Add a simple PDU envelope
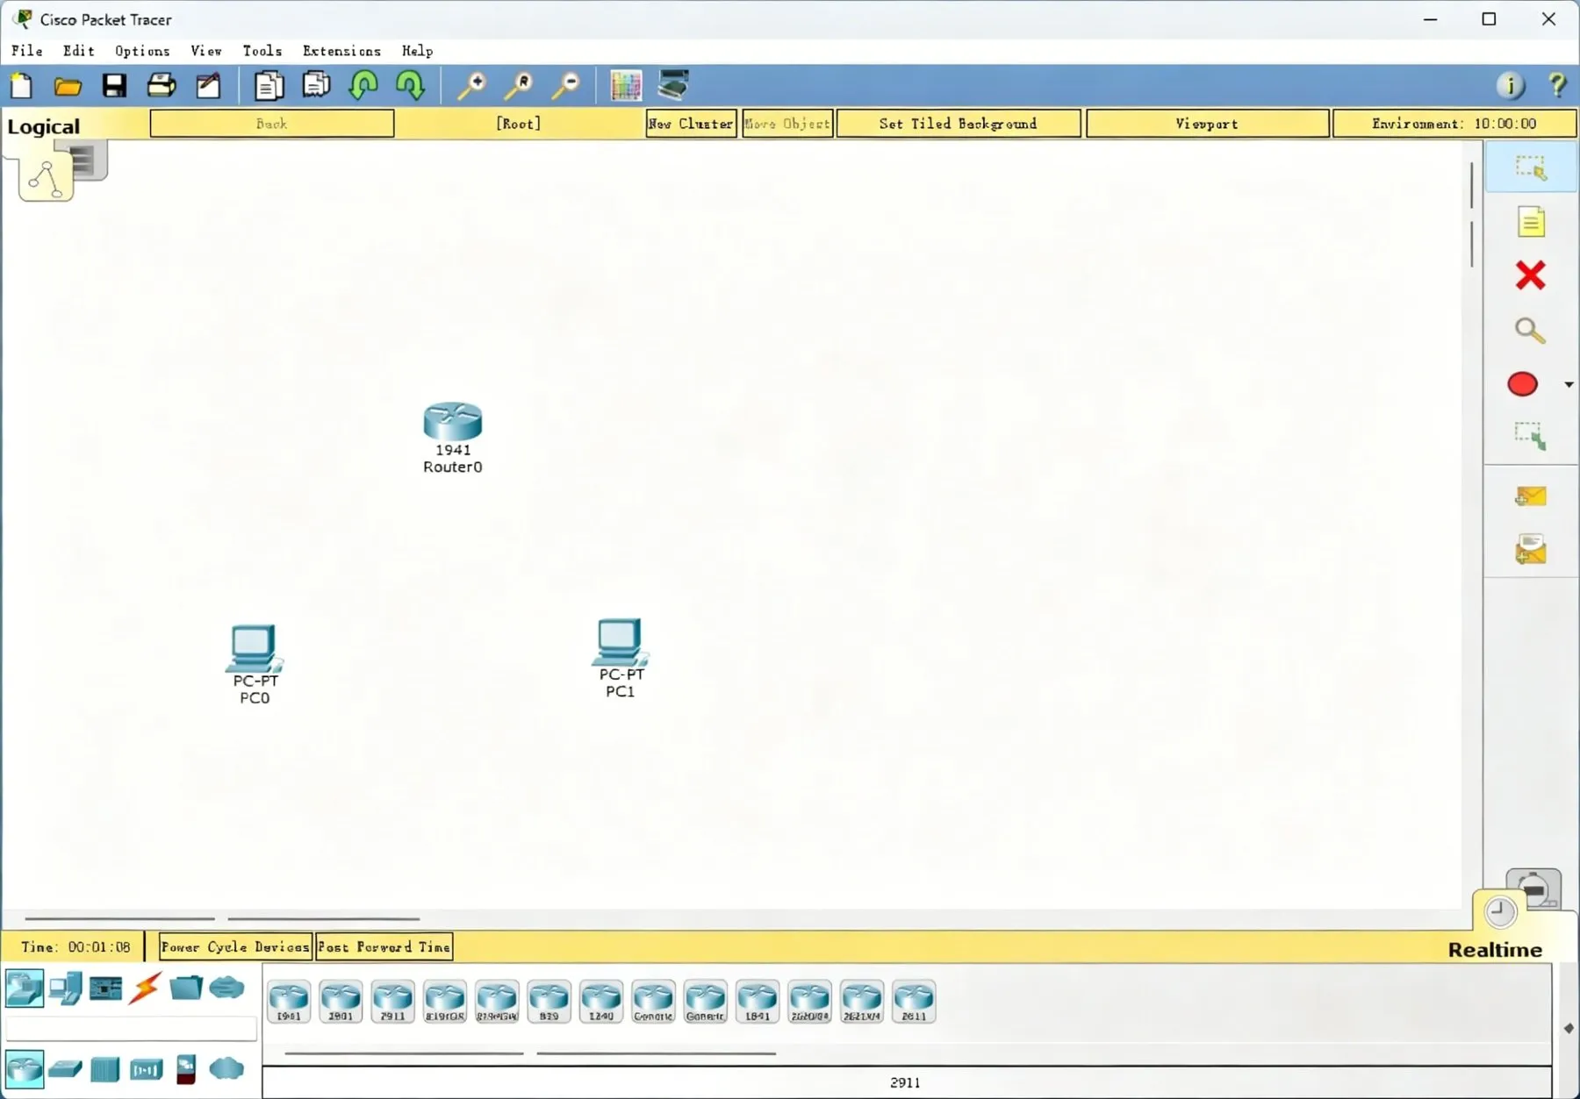Image resolution: width=1580 pixels, height=1099 pixels. pyautogui.click(x=1530, y=496)
